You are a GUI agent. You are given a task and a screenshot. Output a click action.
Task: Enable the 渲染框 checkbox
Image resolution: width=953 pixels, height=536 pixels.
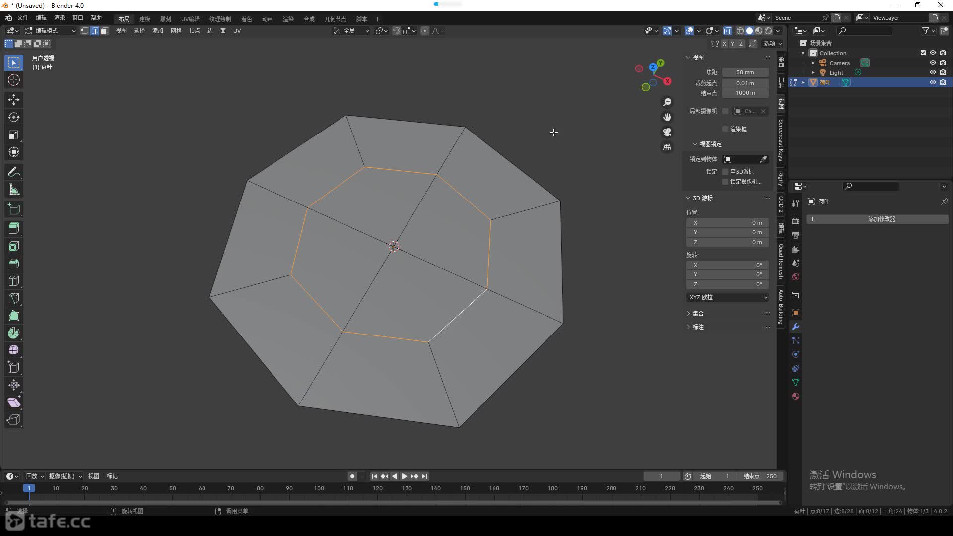coord(725,129)
